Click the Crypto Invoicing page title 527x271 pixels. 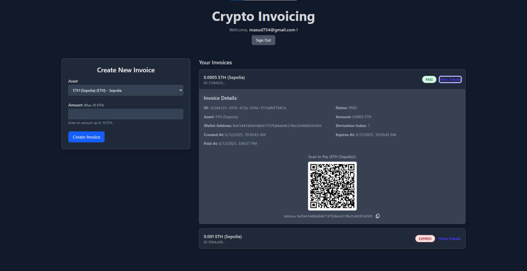click(x=263, y=16)
